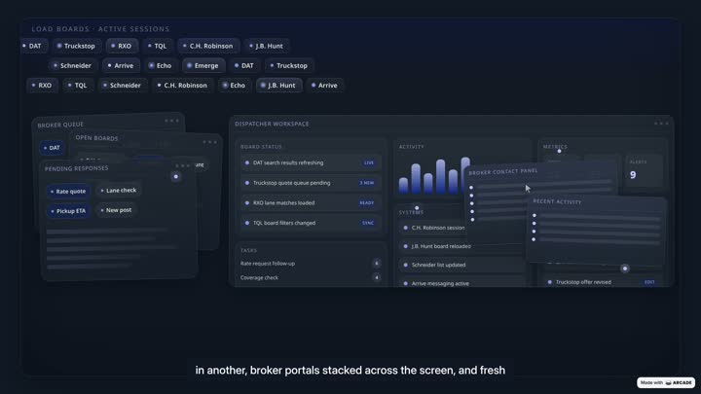Viewport: 701px width, 394px height.
Task: Select "Schneider list updated" in Systems
Action: coord(461,265)
